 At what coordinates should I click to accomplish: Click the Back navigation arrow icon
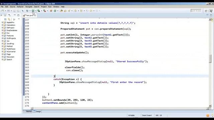tap(91, 11)
